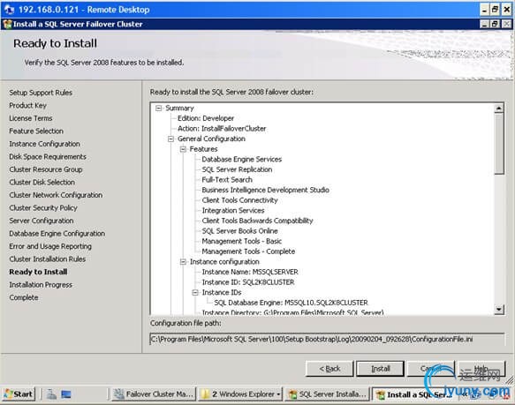Select SQL Server Replication row
Viewport: 515px width, 405px height.
point(237,169)
